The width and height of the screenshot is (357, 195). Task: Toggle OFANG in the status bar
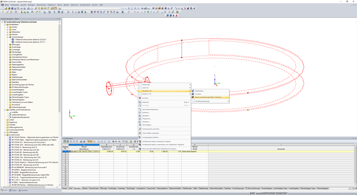pyautogui.click(x=273, y=194)
